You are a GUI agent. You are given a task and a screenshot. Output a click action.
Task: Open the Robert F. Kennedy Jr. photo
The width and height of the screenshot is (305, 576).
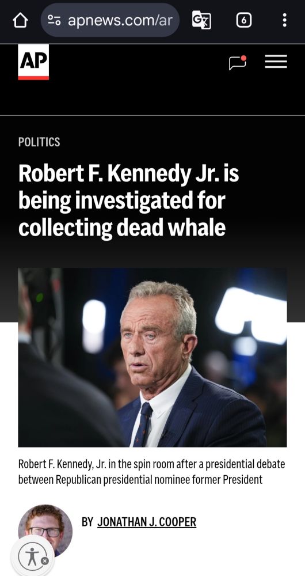click(152, 358)
